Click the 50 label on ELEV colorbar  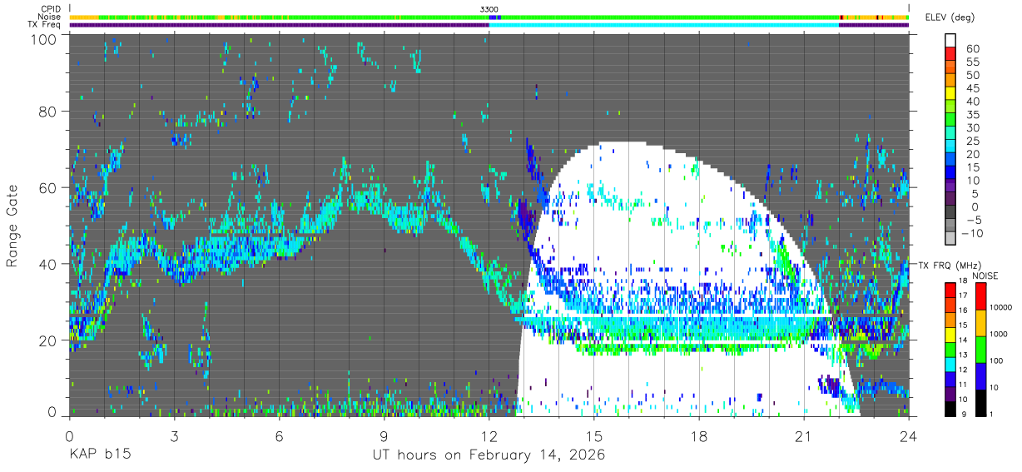coord(972,75)
